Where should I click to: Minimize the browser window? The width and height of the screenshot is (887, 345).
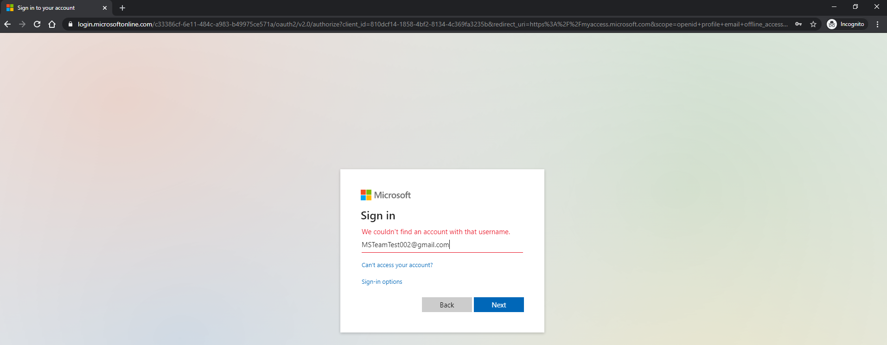[x=834, y=7]
